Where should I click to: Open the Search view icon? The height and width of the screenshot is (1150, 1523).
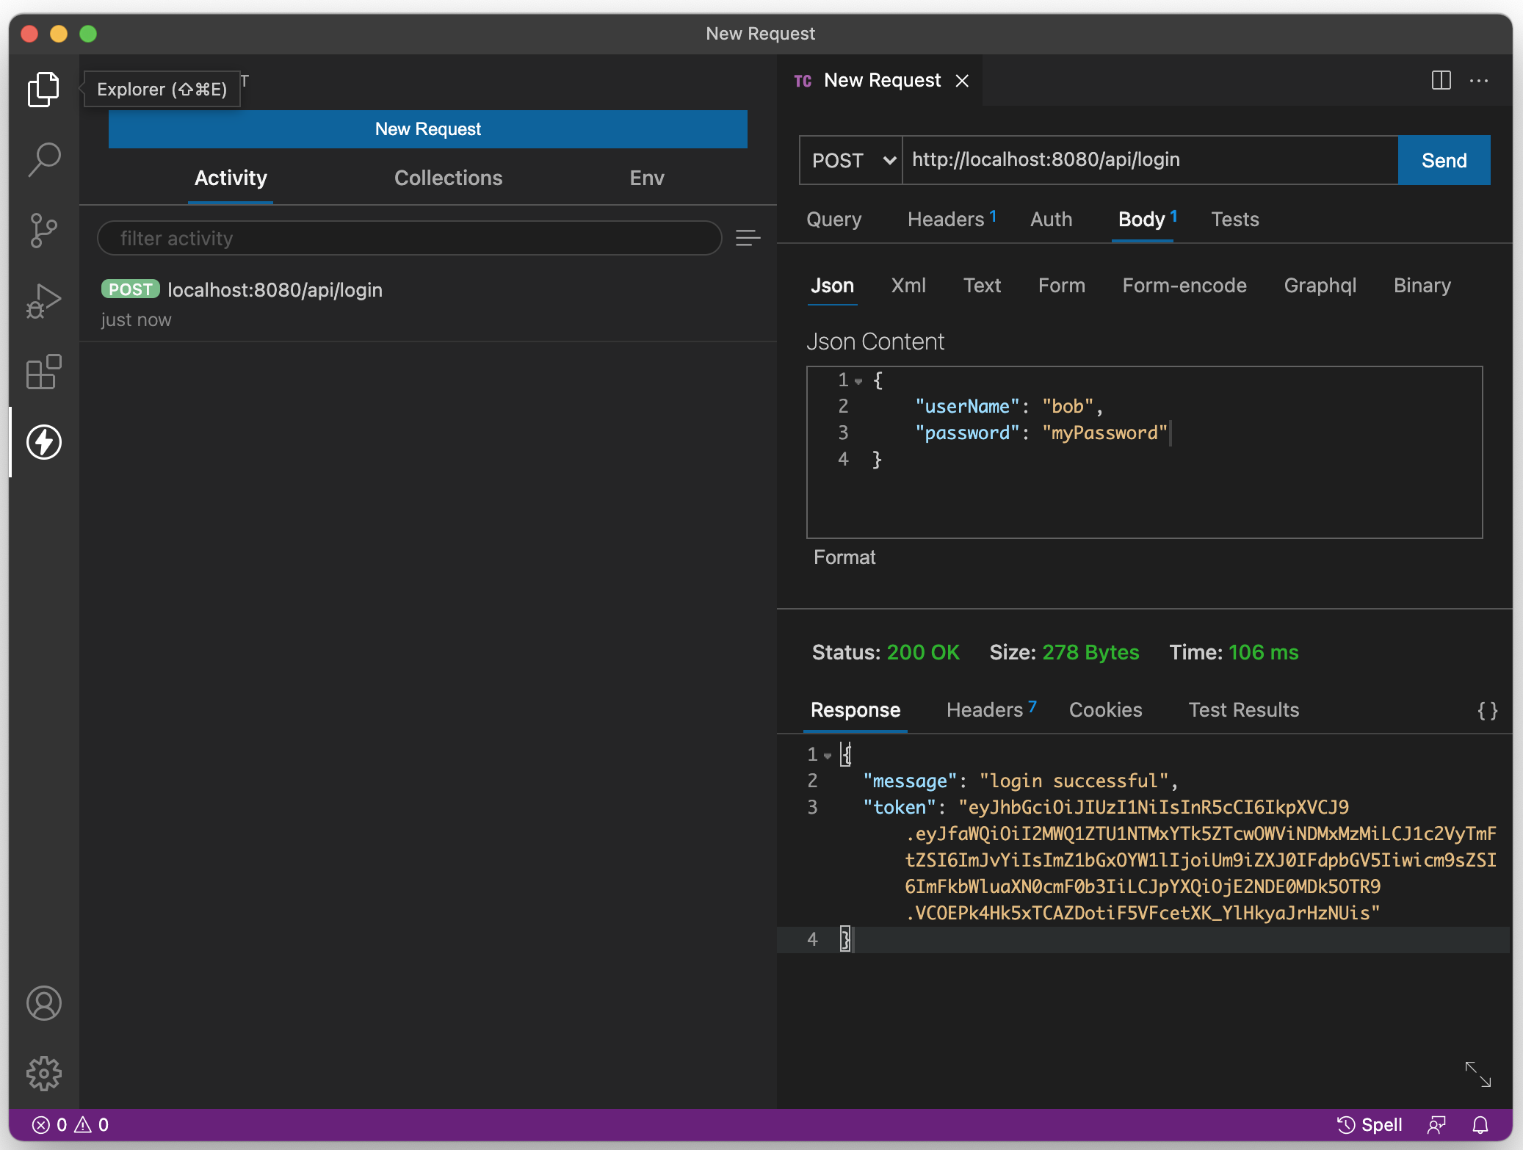tap(43, 159)
